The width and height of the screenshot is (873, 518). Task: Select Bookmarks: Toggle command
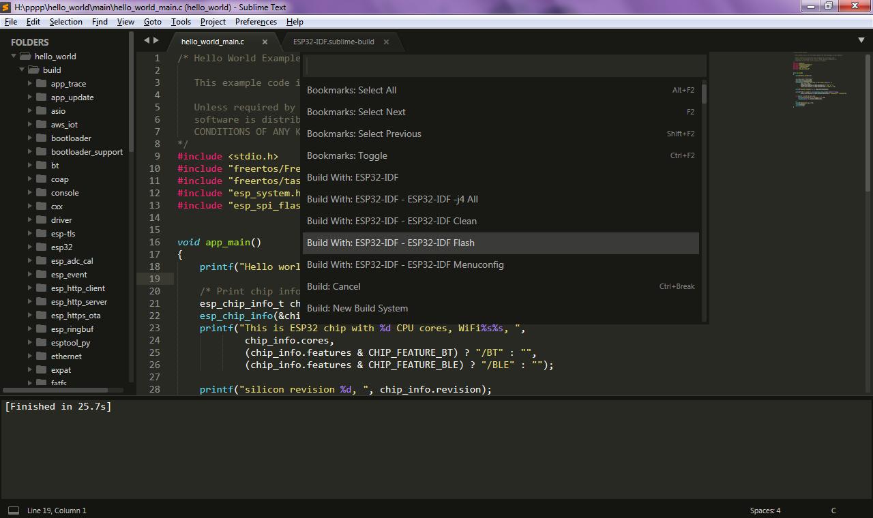(x=501, y=155)
